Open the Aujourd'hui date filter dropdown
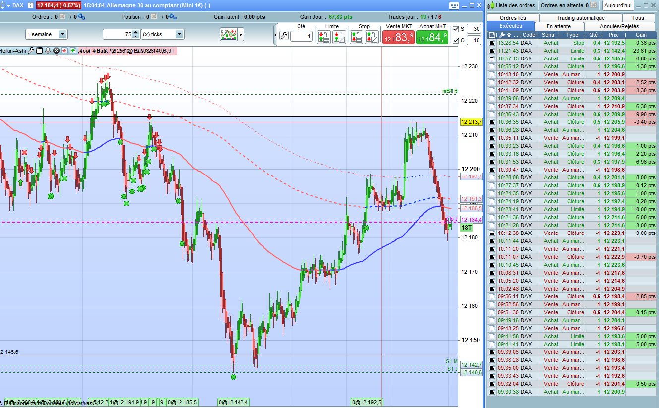Screen dimensions: 659x408 (x=618, y=5)
